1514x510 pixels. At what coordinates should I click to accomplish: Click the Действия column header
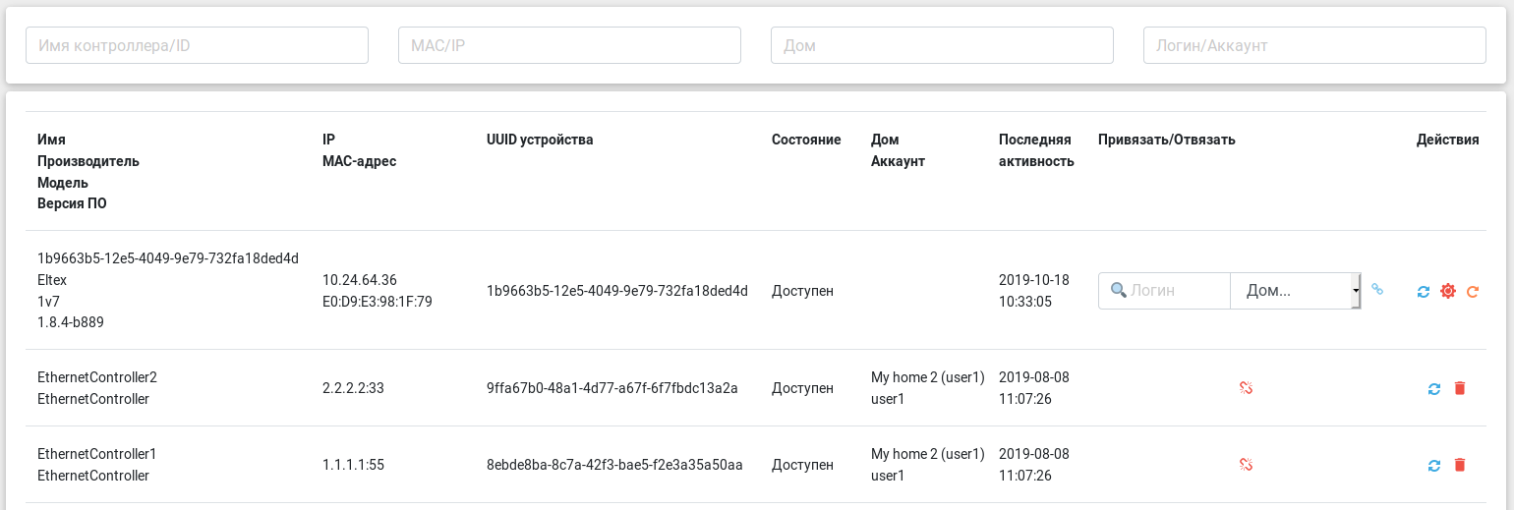(1447, 140)
